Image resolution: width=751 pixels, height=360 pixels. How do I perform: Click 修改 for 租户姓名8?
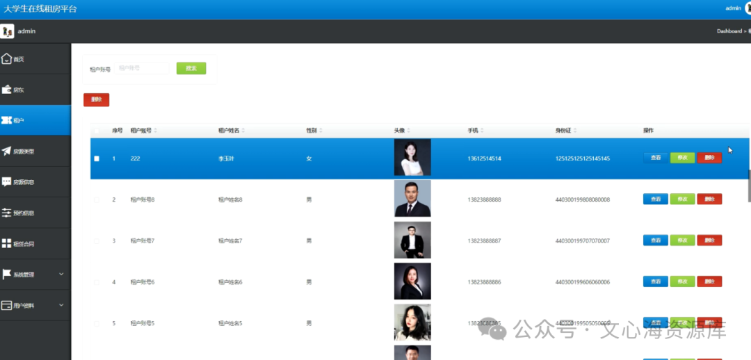pos(683,199)
